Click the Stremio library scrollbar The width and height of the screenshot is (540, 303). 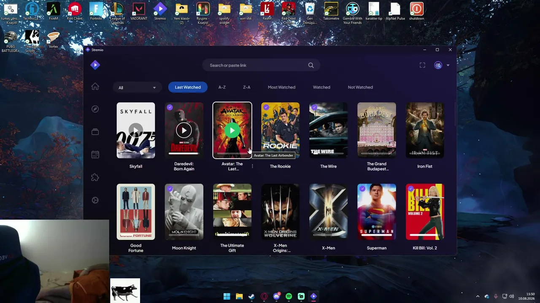(455, 114)
